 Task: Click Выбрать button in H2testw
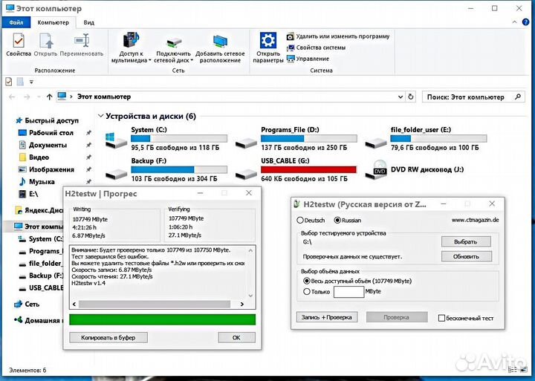coord(466,241)
